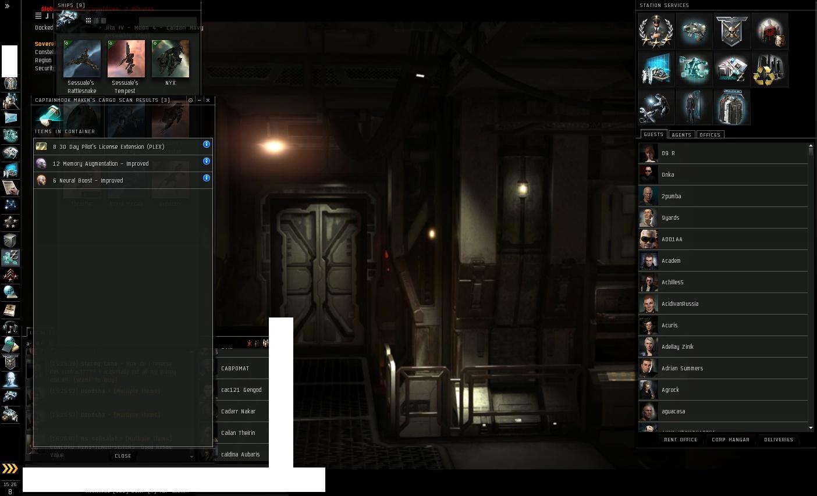Minimize the cargo scan results window
Image resolution: width=817 pixels, height=496 pixels.
coord(199,100)
